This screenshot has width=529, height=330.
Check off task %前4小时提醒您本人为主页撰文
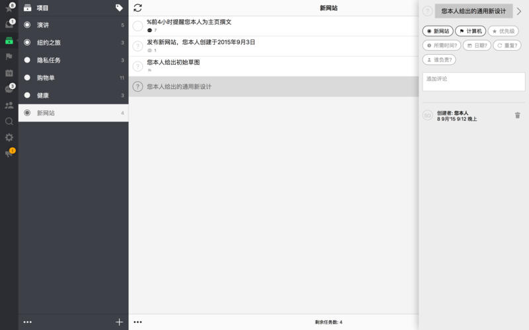(x=138, y=26)
